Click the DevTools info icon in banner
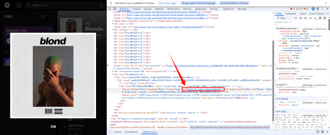Viewport: 330px width, 135px height. (x=111, y=3)
